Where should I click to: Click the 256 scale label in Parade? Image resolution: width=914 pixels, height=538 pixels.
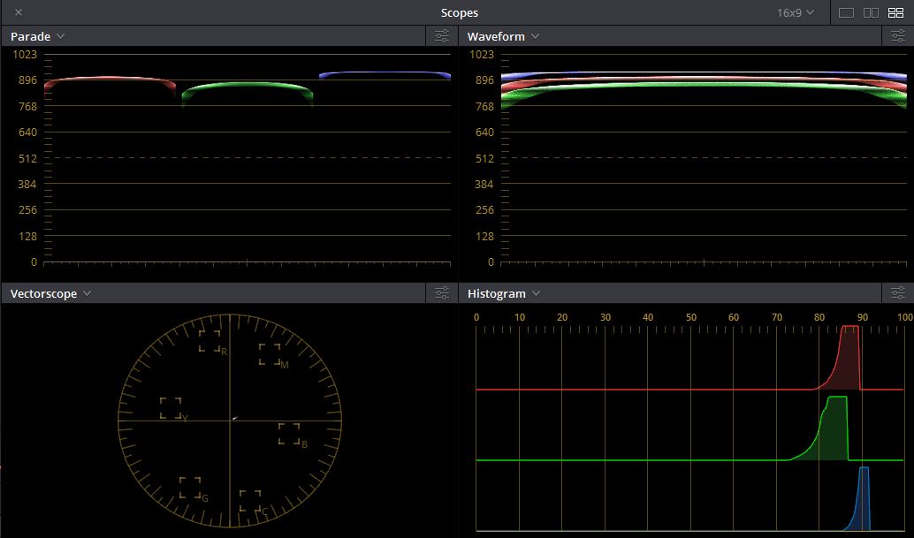pyautogui.click(x=27, y=210)
